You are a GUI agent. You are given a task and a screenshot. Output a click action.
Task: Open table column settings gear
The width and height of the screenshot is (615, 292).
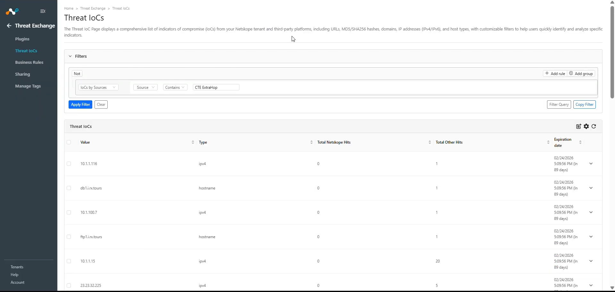pos(586,126)
